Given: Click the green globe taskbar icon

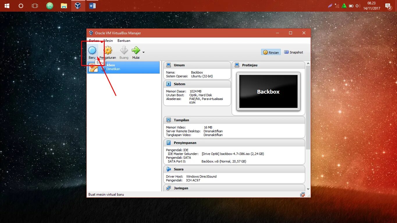Looking at the screenshot, I should (50, 6).
